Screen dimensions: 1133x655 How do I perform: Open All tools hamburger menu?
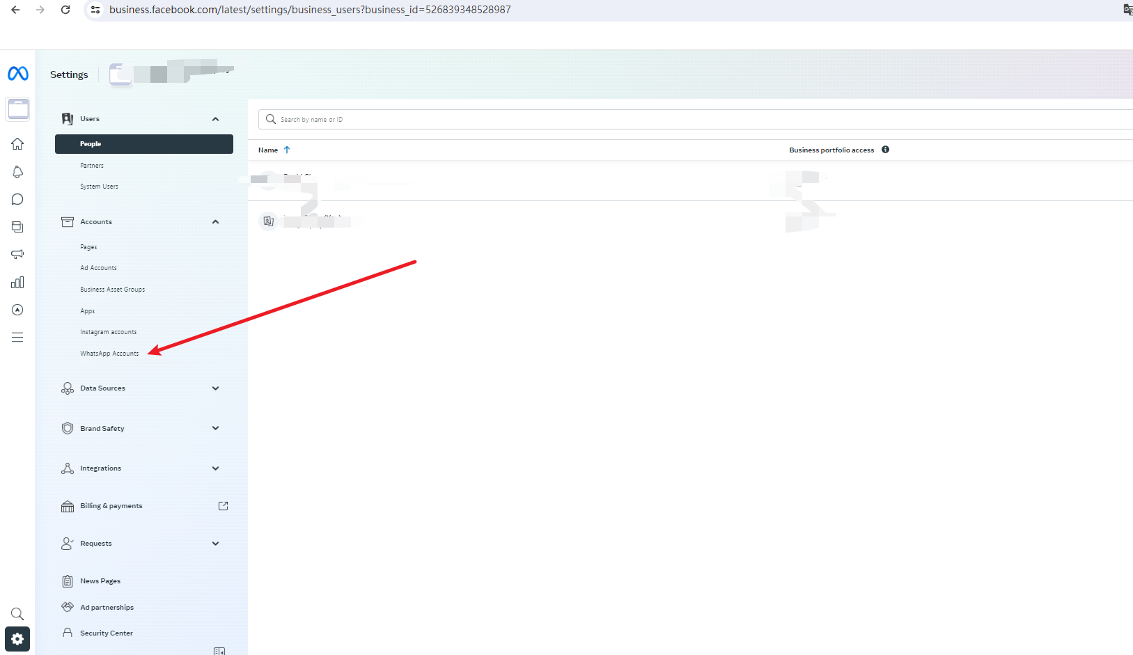(x=17, y=338)
